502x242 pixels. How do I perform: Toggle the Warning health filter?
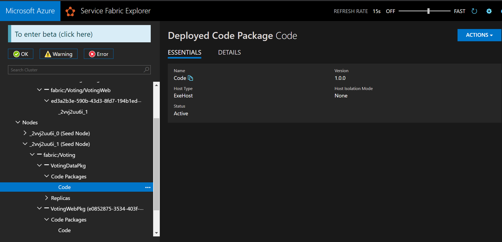point(58,54)
